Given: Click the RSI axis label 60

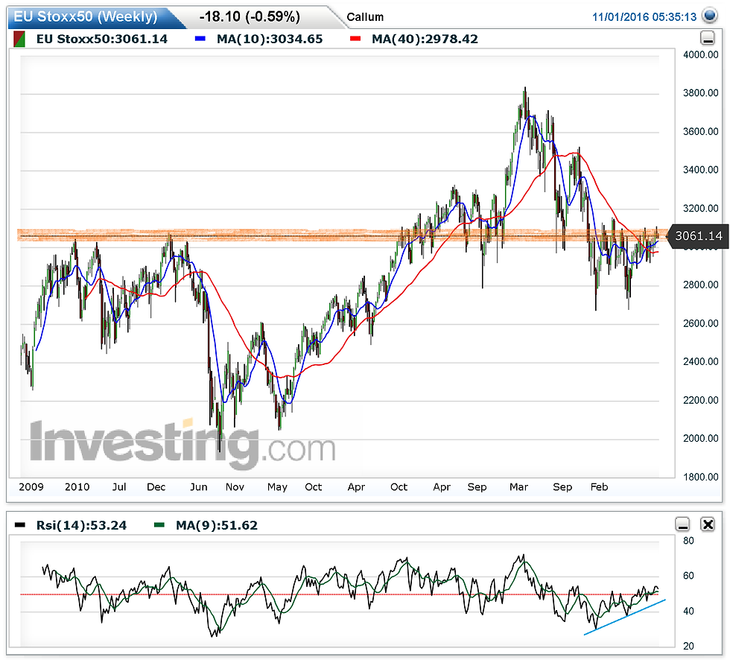Looking at the screenshot, I should tap(688, 576).
